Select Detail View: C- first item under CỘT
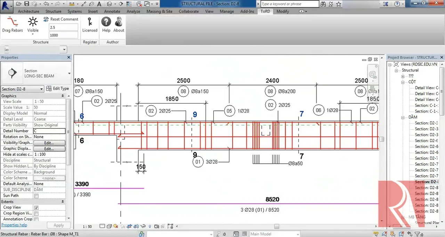The image size is (445, 237). pyautogui.click(x=427, y=88)
